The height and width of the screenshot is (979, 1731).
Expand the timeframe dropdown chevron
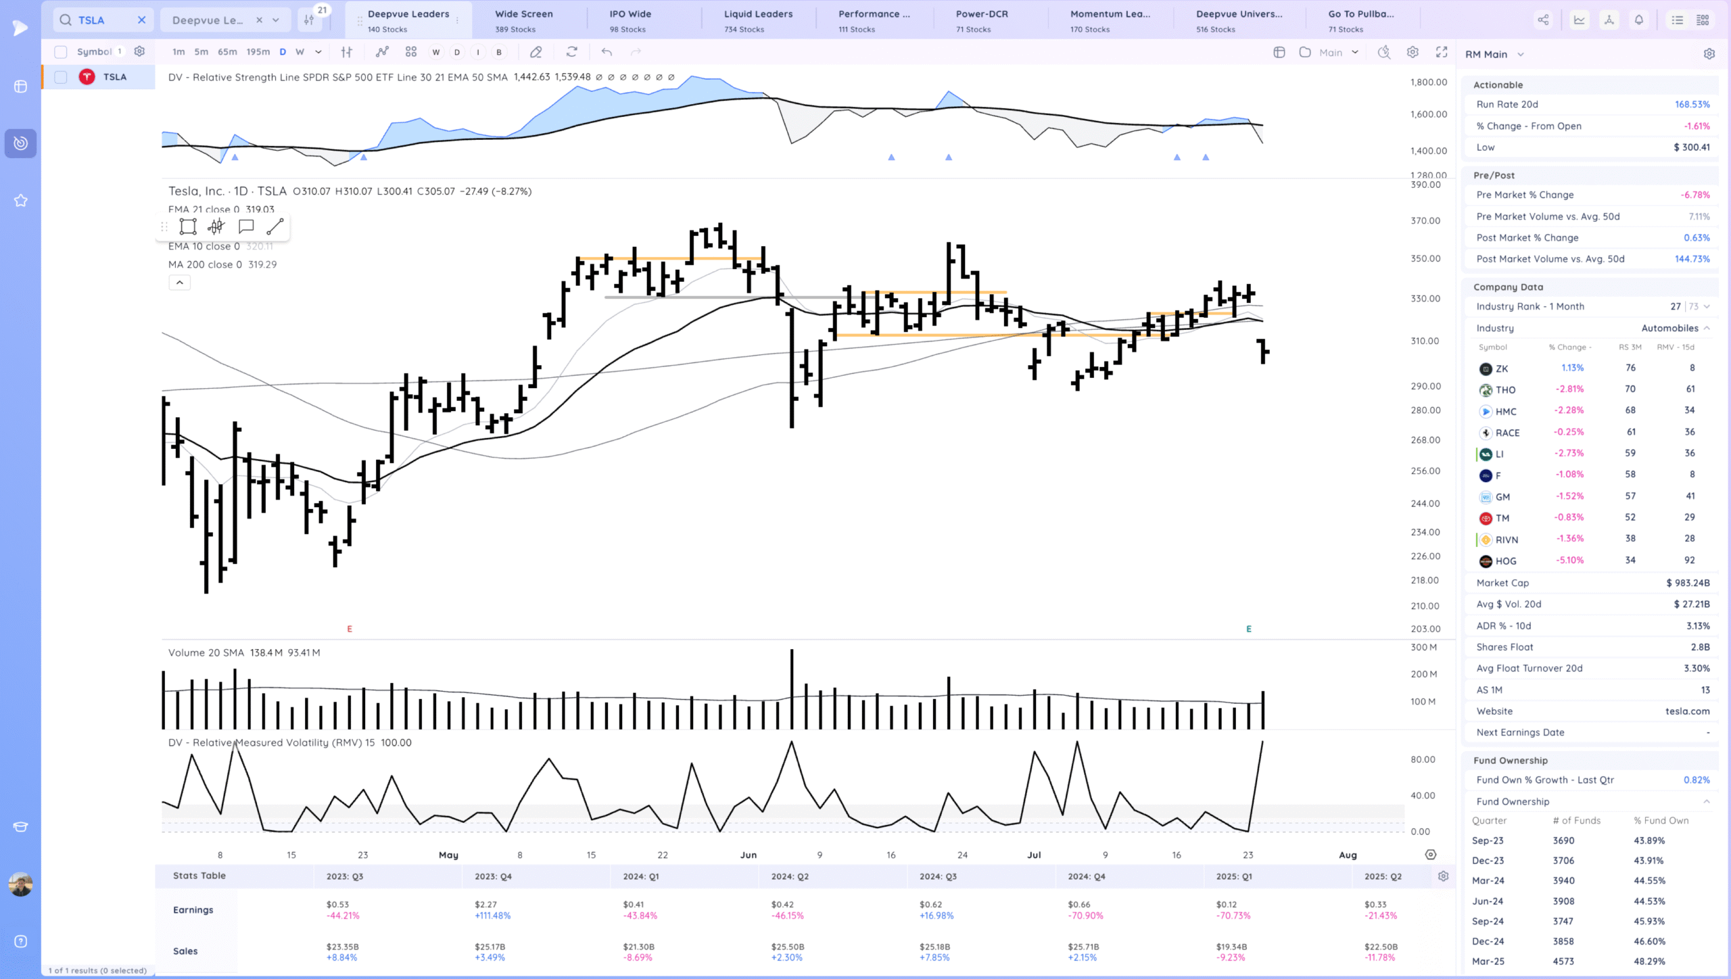(x=318, y=52)
